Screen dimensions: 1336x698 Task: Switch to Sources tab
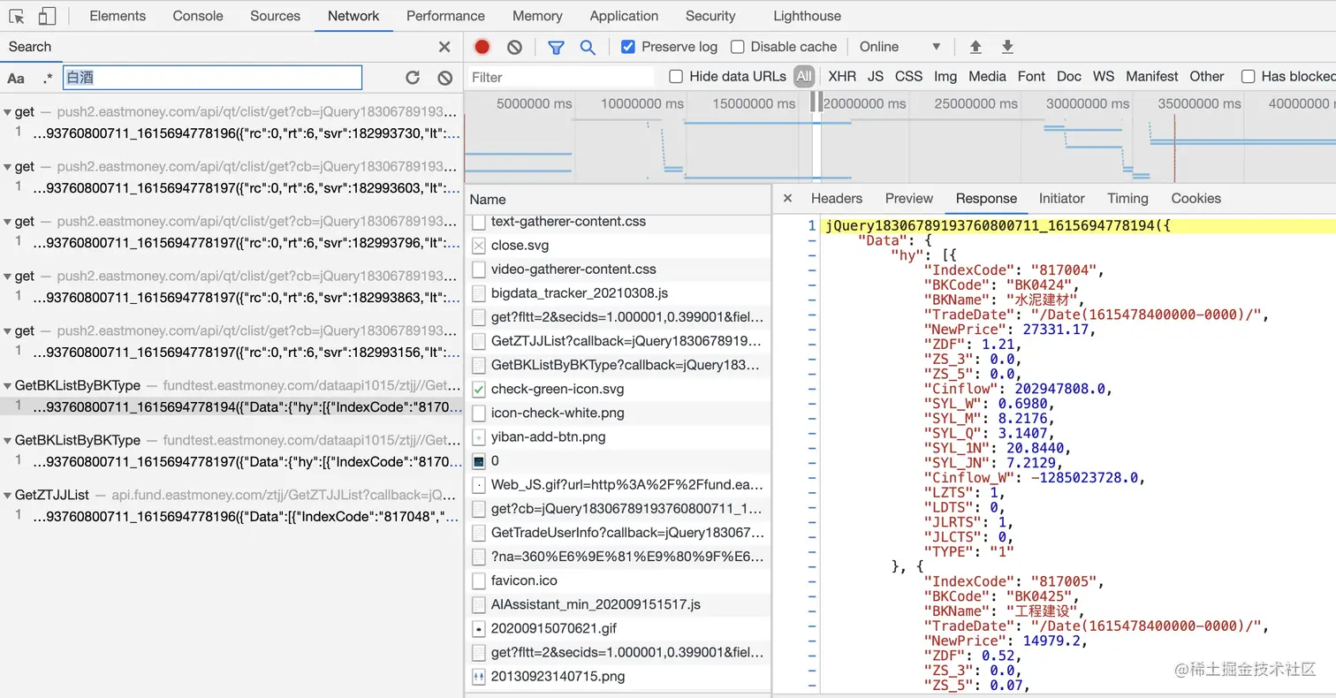pos(275,16)
